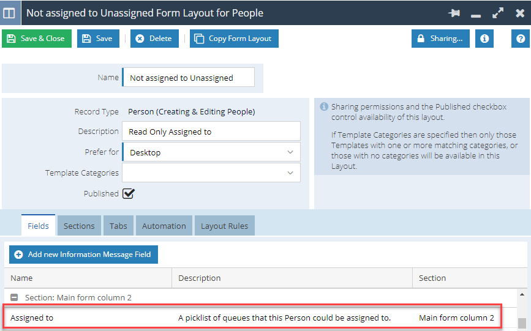
Task: Open help via the question mark icon
Action: 521,39
